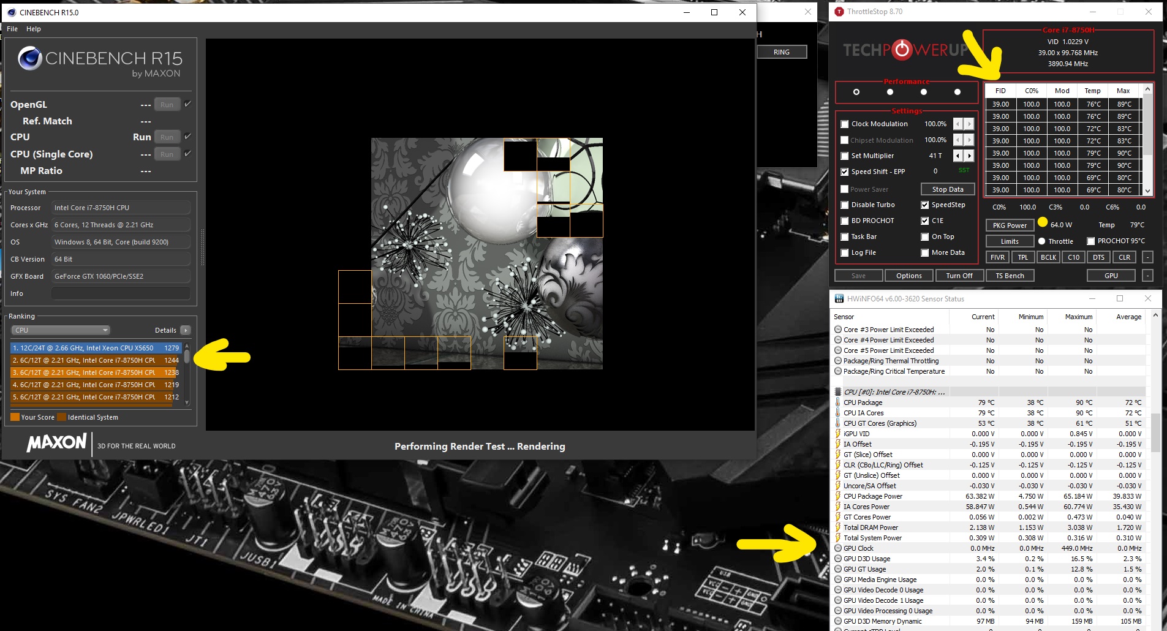
Task: Expand ranking Details arrow button
Action: point(186,330)
